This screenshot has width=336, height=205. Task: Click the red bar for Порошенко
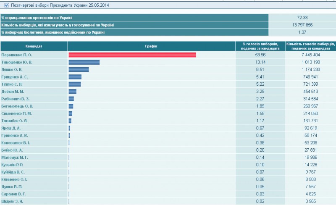(132, 55)
